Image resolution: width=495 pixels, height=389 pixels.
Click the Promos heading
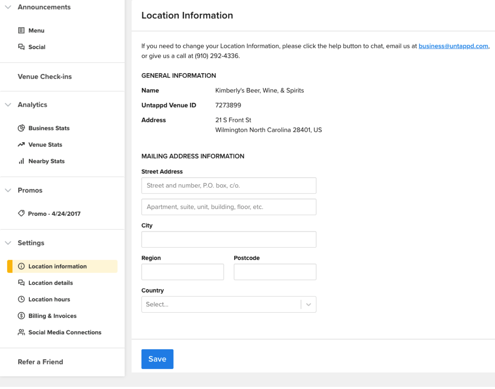pyautogui.click(x=30, y=190)
